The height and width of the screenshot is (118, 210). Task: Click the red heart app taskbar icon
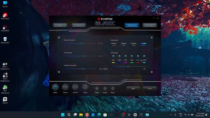click(x=87, y=115)
